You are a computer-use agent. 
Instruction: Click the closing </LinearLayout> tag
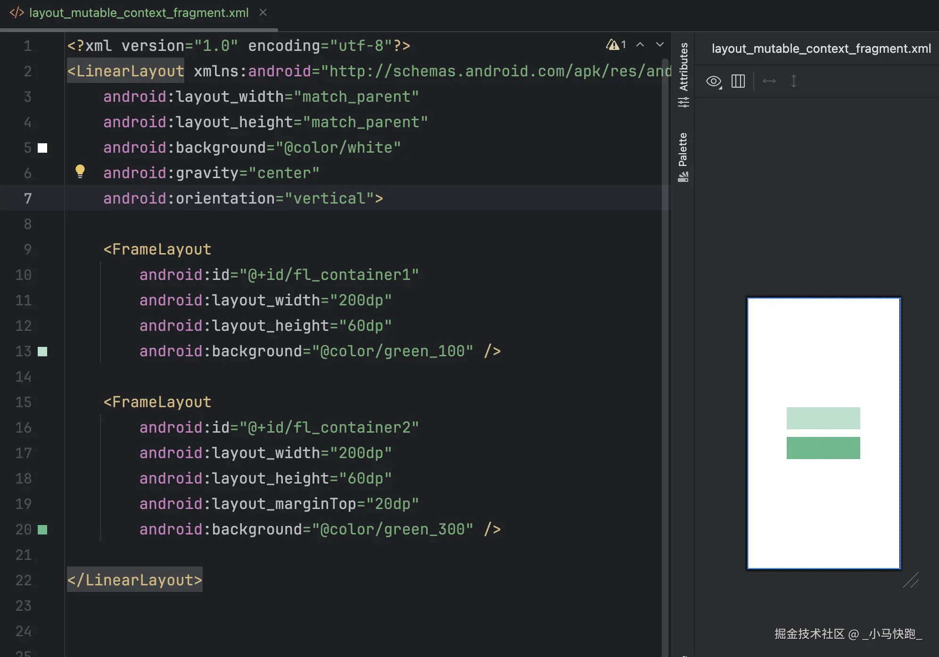click(135, 580)
